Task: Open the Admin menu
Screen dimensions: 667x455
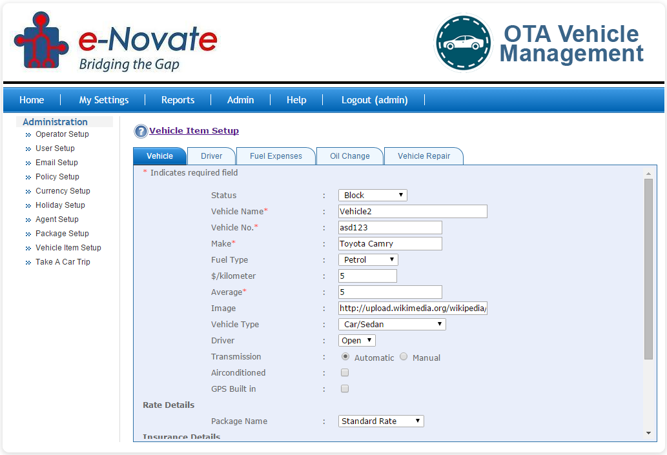Action: pos(240,99)
